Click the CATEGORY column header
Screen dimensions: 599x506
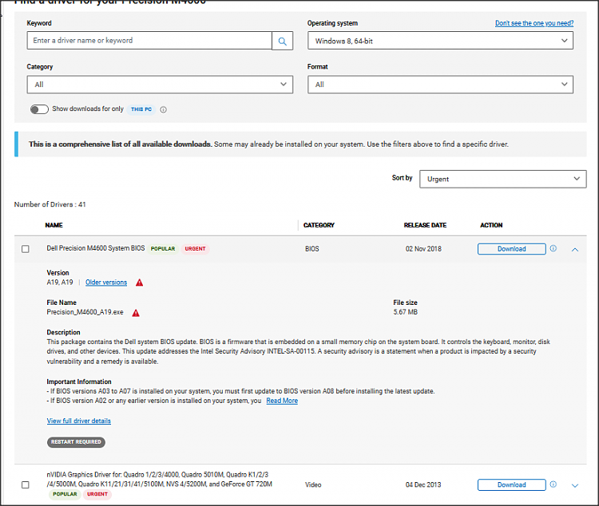pyautogui.click(x=319, y=225)
